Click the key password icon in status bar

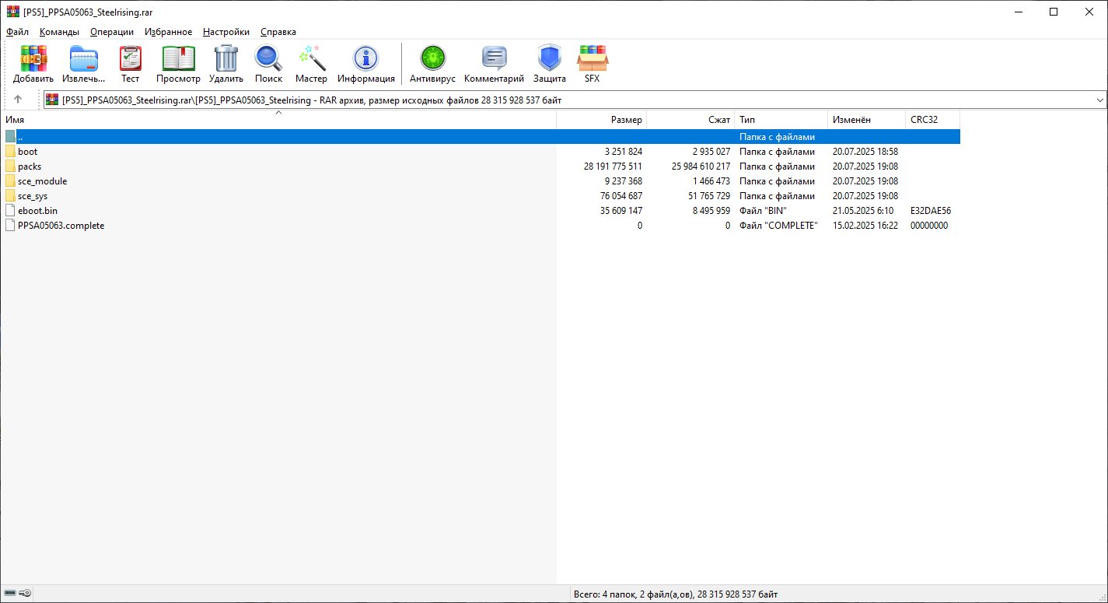point(25,594)
